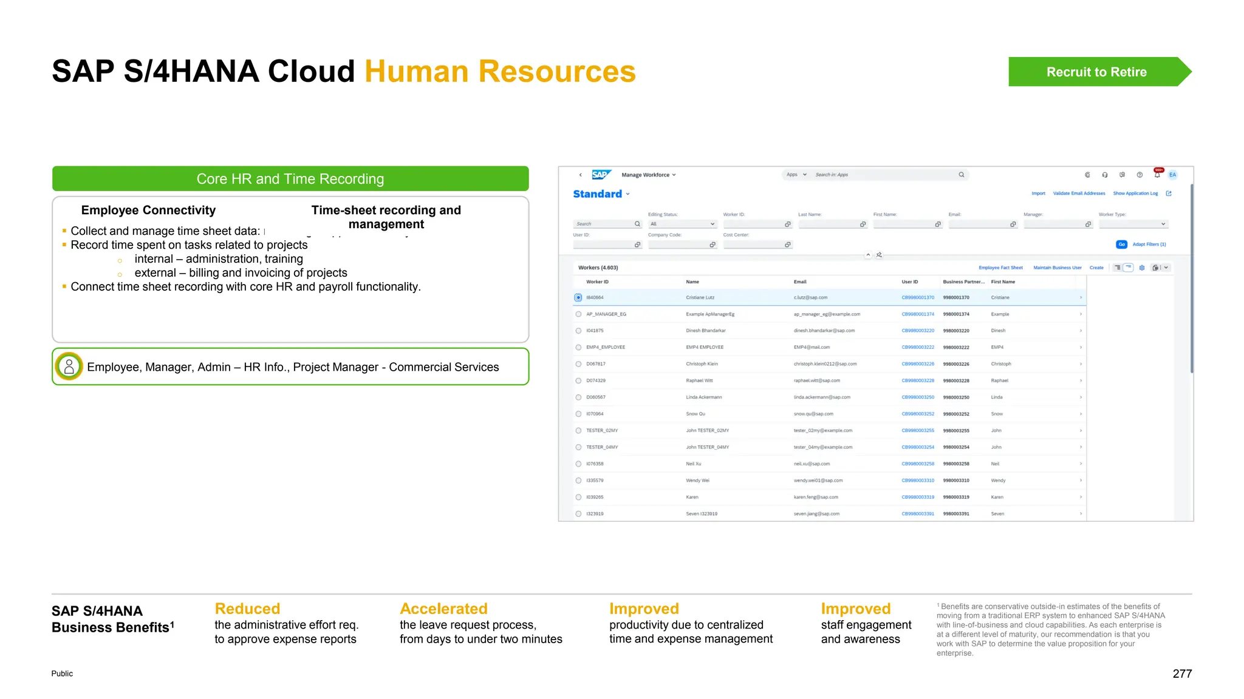Image resolution: width=1244 pixels, height=699 pixels.
Task: Click the search magnifier in Apps search
Action: tap(962, 175)
